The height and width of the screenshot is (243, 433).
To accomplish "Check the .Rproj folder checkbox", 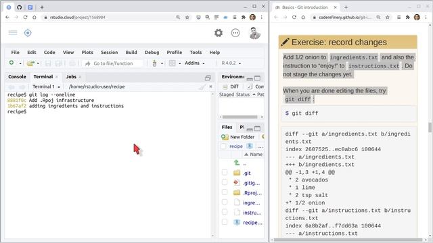I will point(225,192).
